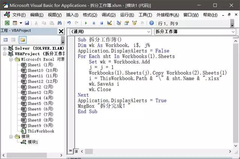Switch to Full Module View button
The height and width of the screenshot is (159, 240).
pos(76,151)
